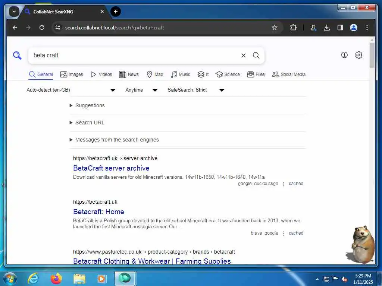Click the https://www.pasturetec.co.uk result URL
This screenshot has width=382, height=286.
click(x=154, y=252)
